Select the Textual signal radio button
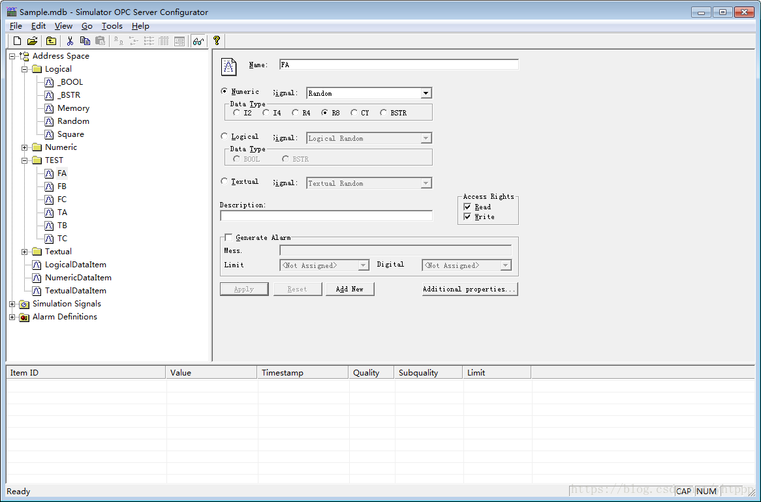 tap(225, 181)
